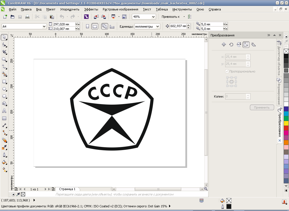This screenshot has height=211, width=289.
Task: Click the Export icon
Action: [104, 17]
